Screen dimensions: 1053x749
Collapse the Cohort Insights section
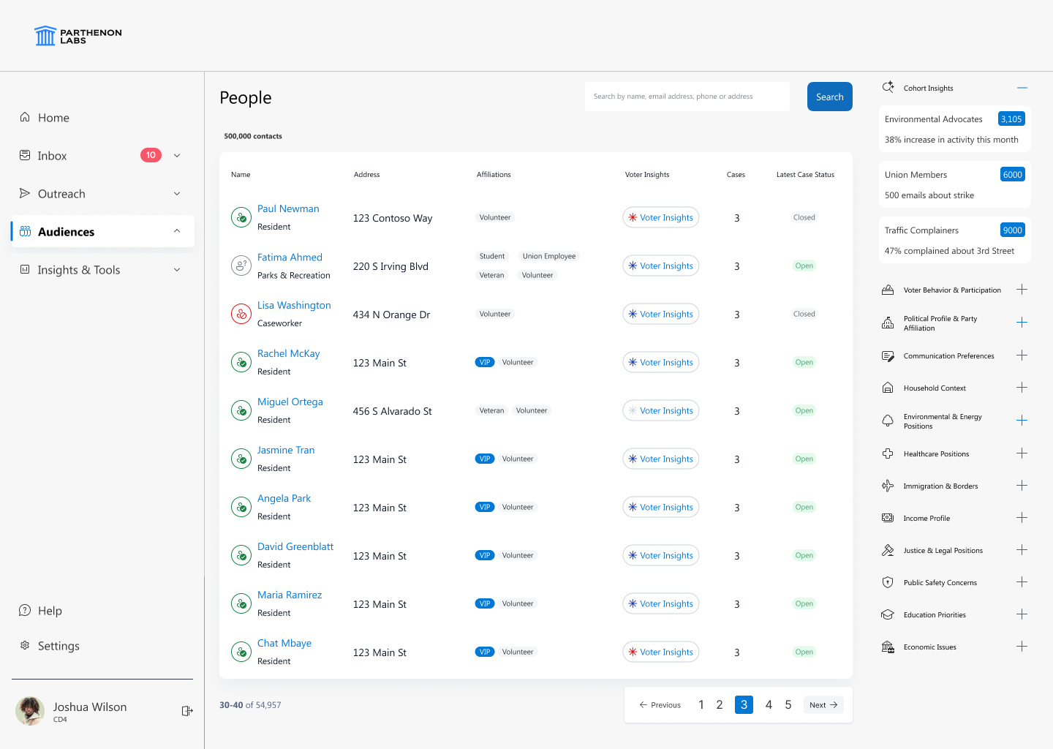(1022, 88)
